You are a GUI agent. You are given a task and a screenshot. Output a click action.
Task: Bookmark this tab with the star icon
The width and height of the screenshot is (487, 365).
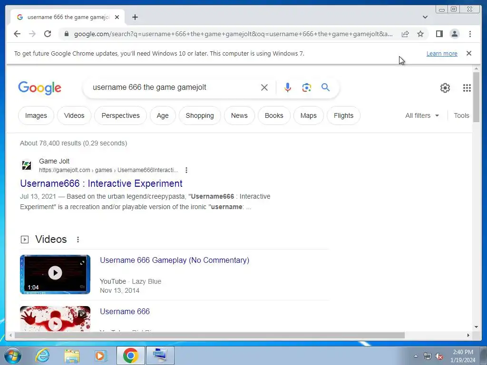(420, 34)
